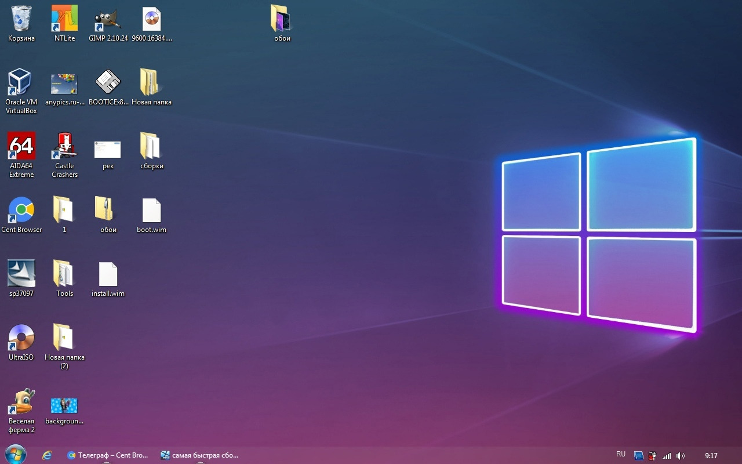742x464 pixels.
Task: Select the install.wim file
Action: pos(108,274)
